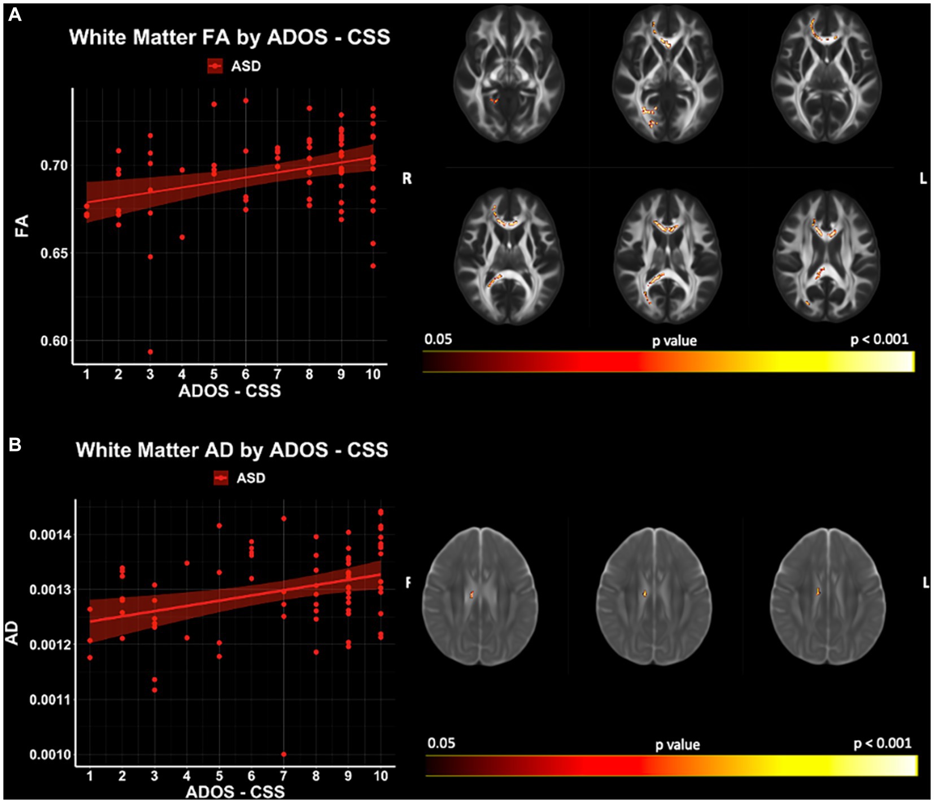Click the AD outlier point at 0.0010
The image size is (934, 803).
coord(283,754)
